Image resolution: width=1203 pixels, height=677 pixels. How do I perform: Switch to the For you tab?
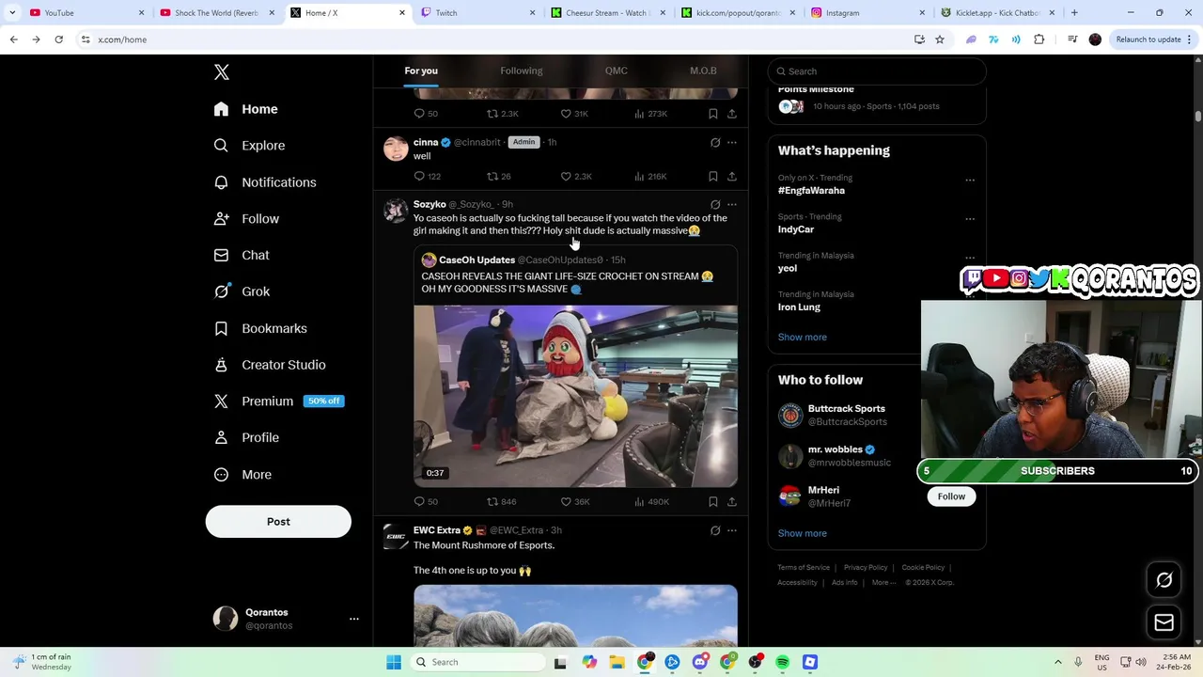coord(421,71)
